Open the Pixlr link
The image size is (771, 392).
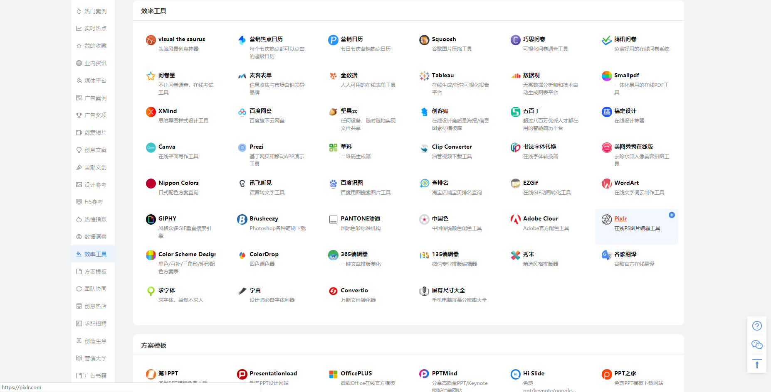tap(620, 218)
